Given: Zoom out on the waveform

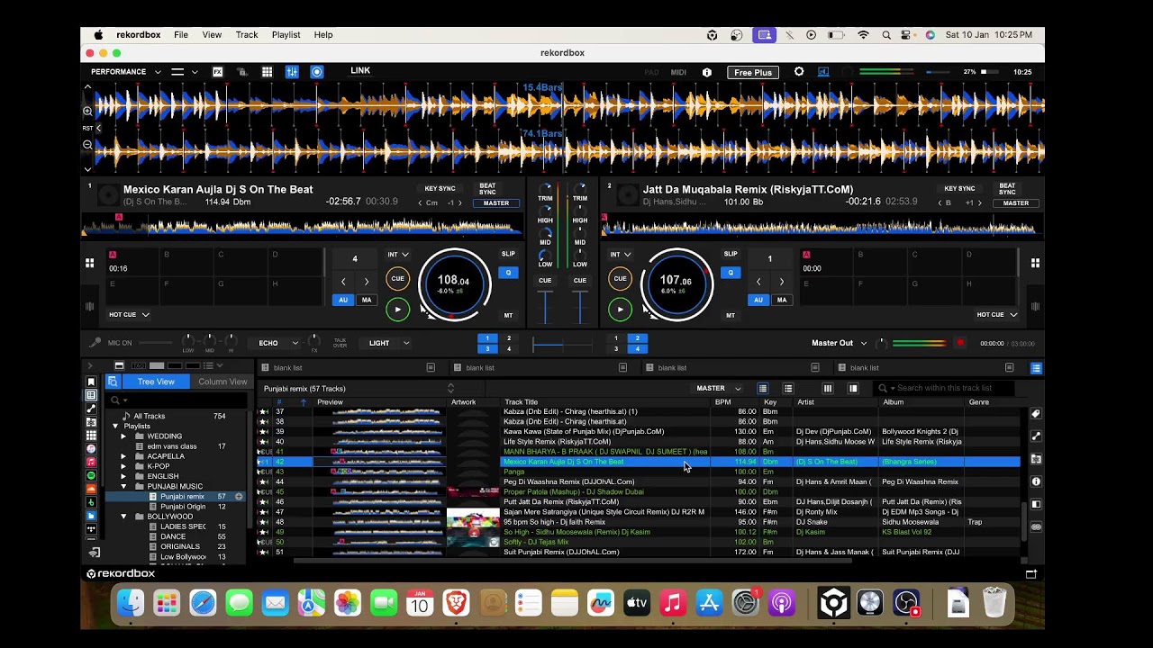Looking at the screenshot, I should coord(87,145).
